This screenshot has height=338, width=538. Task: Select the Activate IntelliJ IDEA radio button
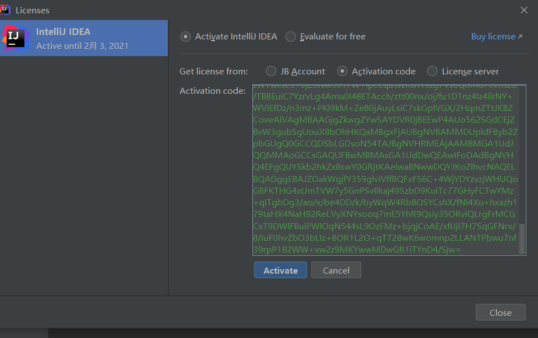tap(186, 37)
